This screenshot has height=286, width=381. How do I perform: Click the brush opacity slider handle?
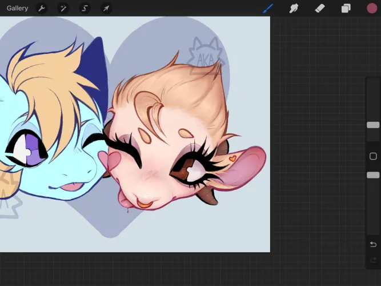point(373,175)
